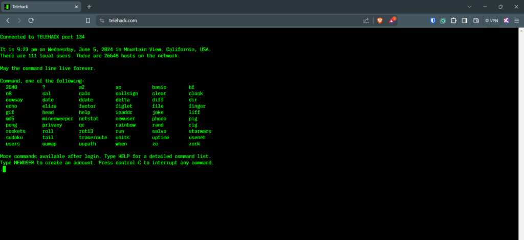
Task: Close the Telehack tab
Action: click(77, 7)
